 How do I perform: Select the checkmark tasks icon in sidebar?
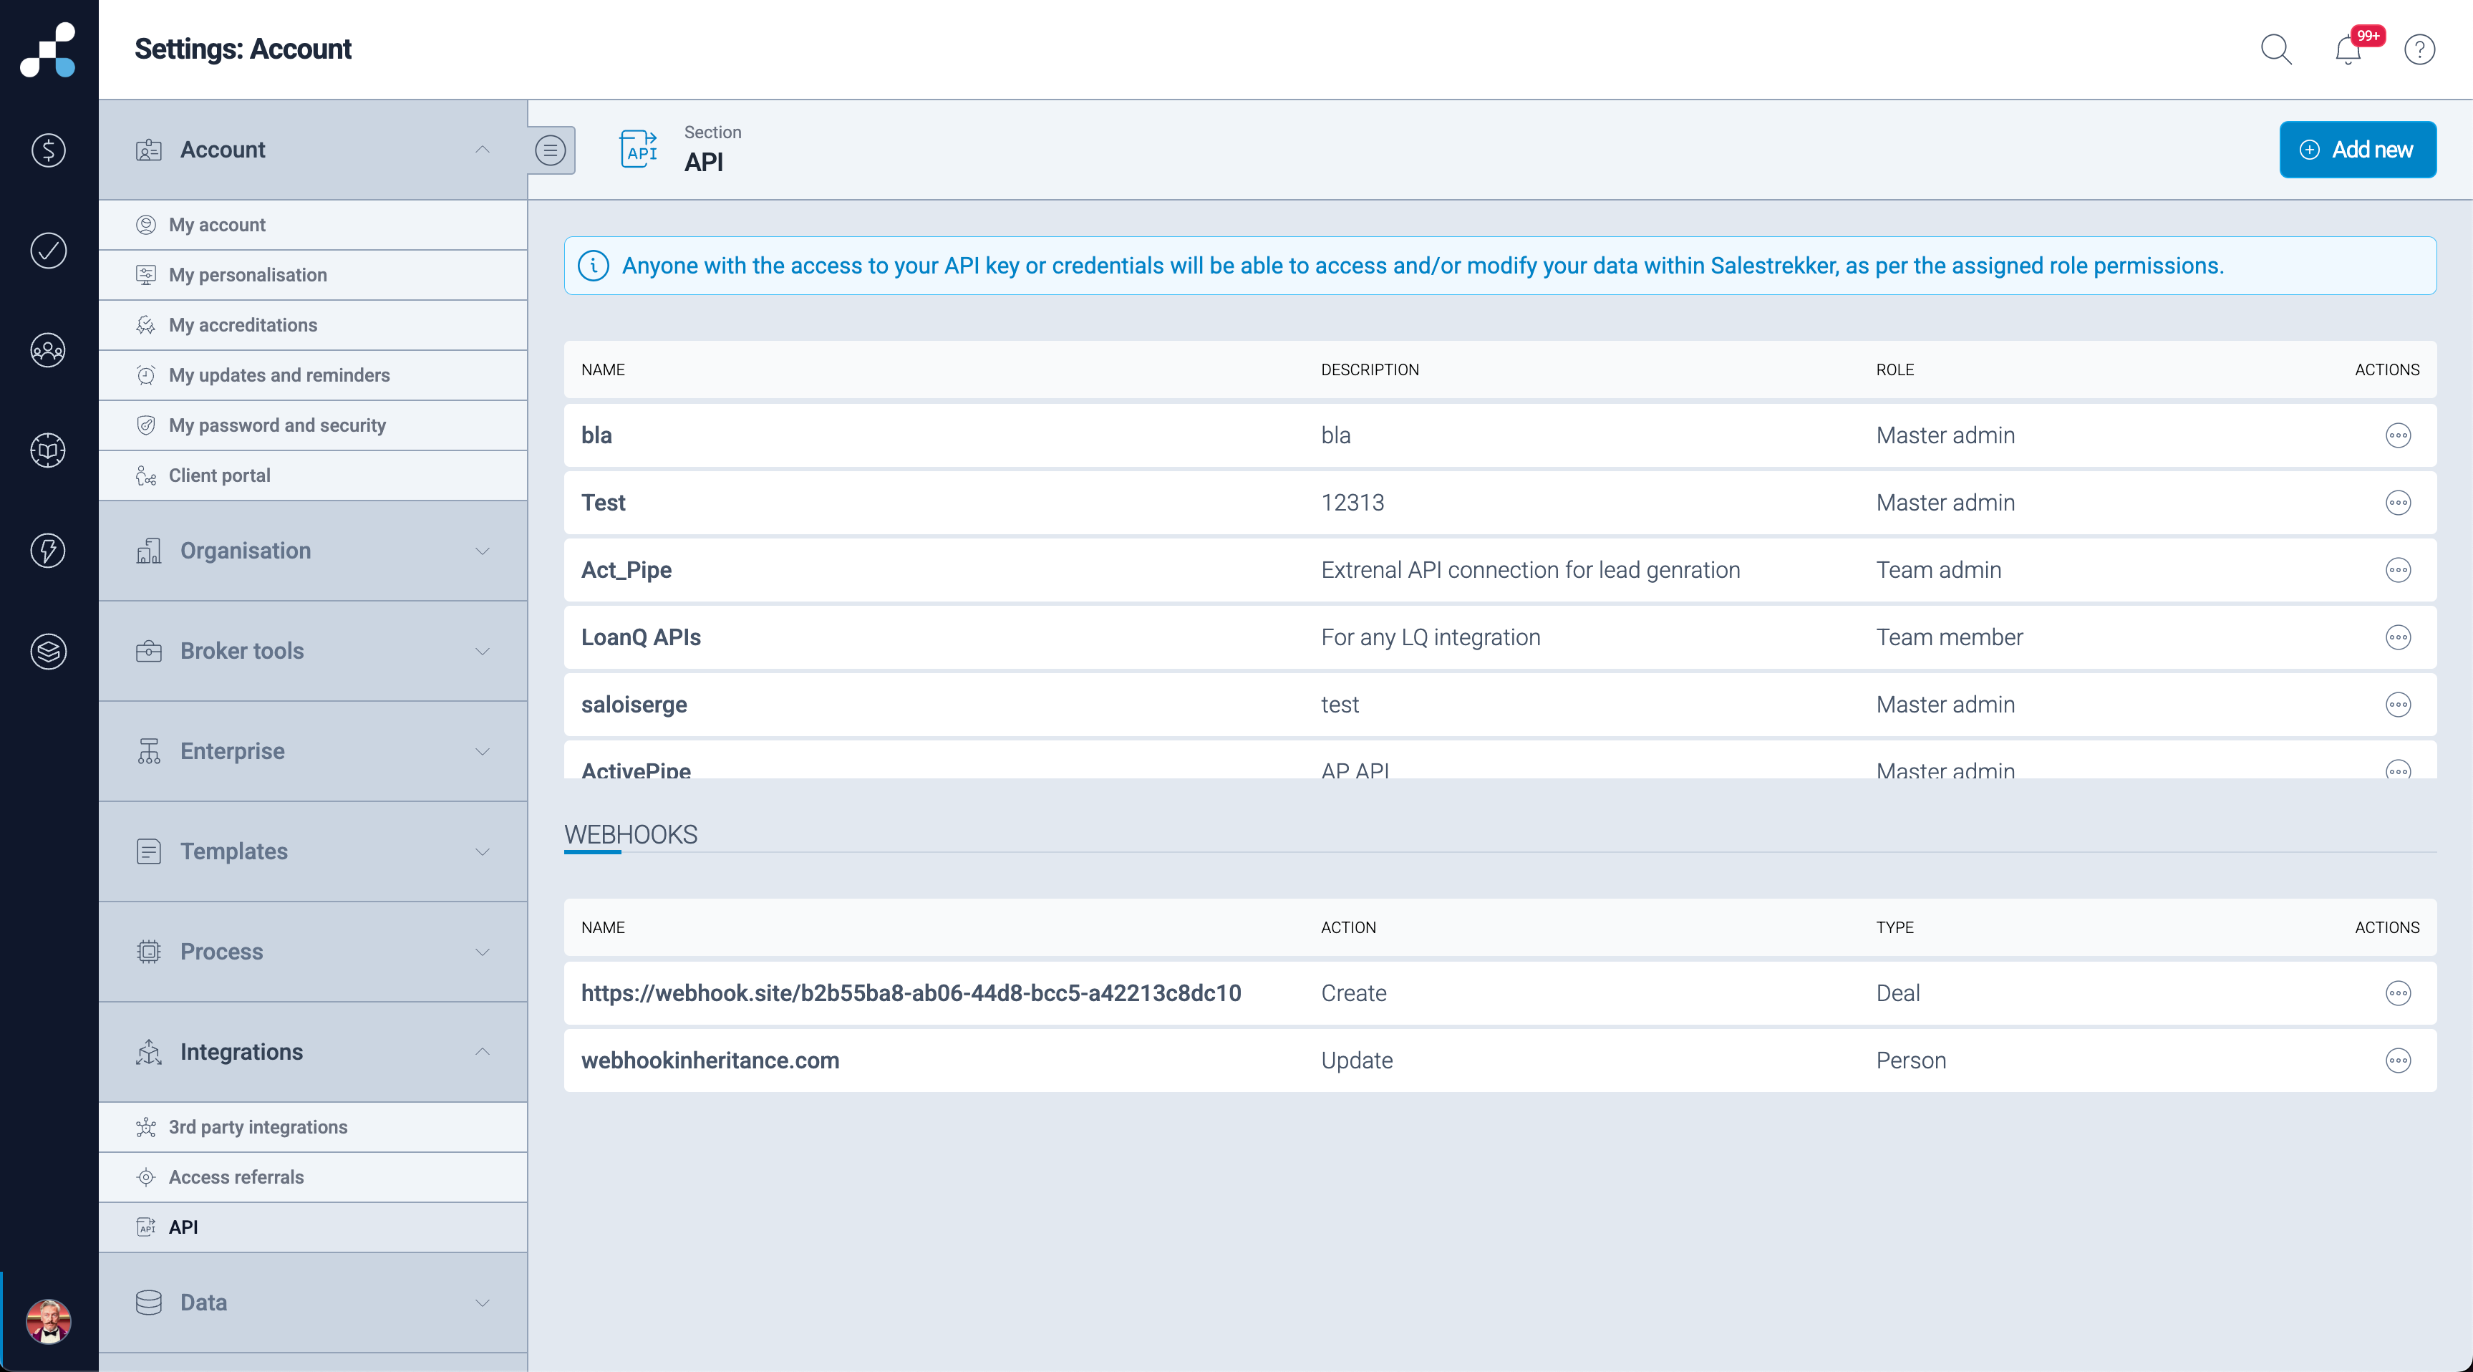47,251
